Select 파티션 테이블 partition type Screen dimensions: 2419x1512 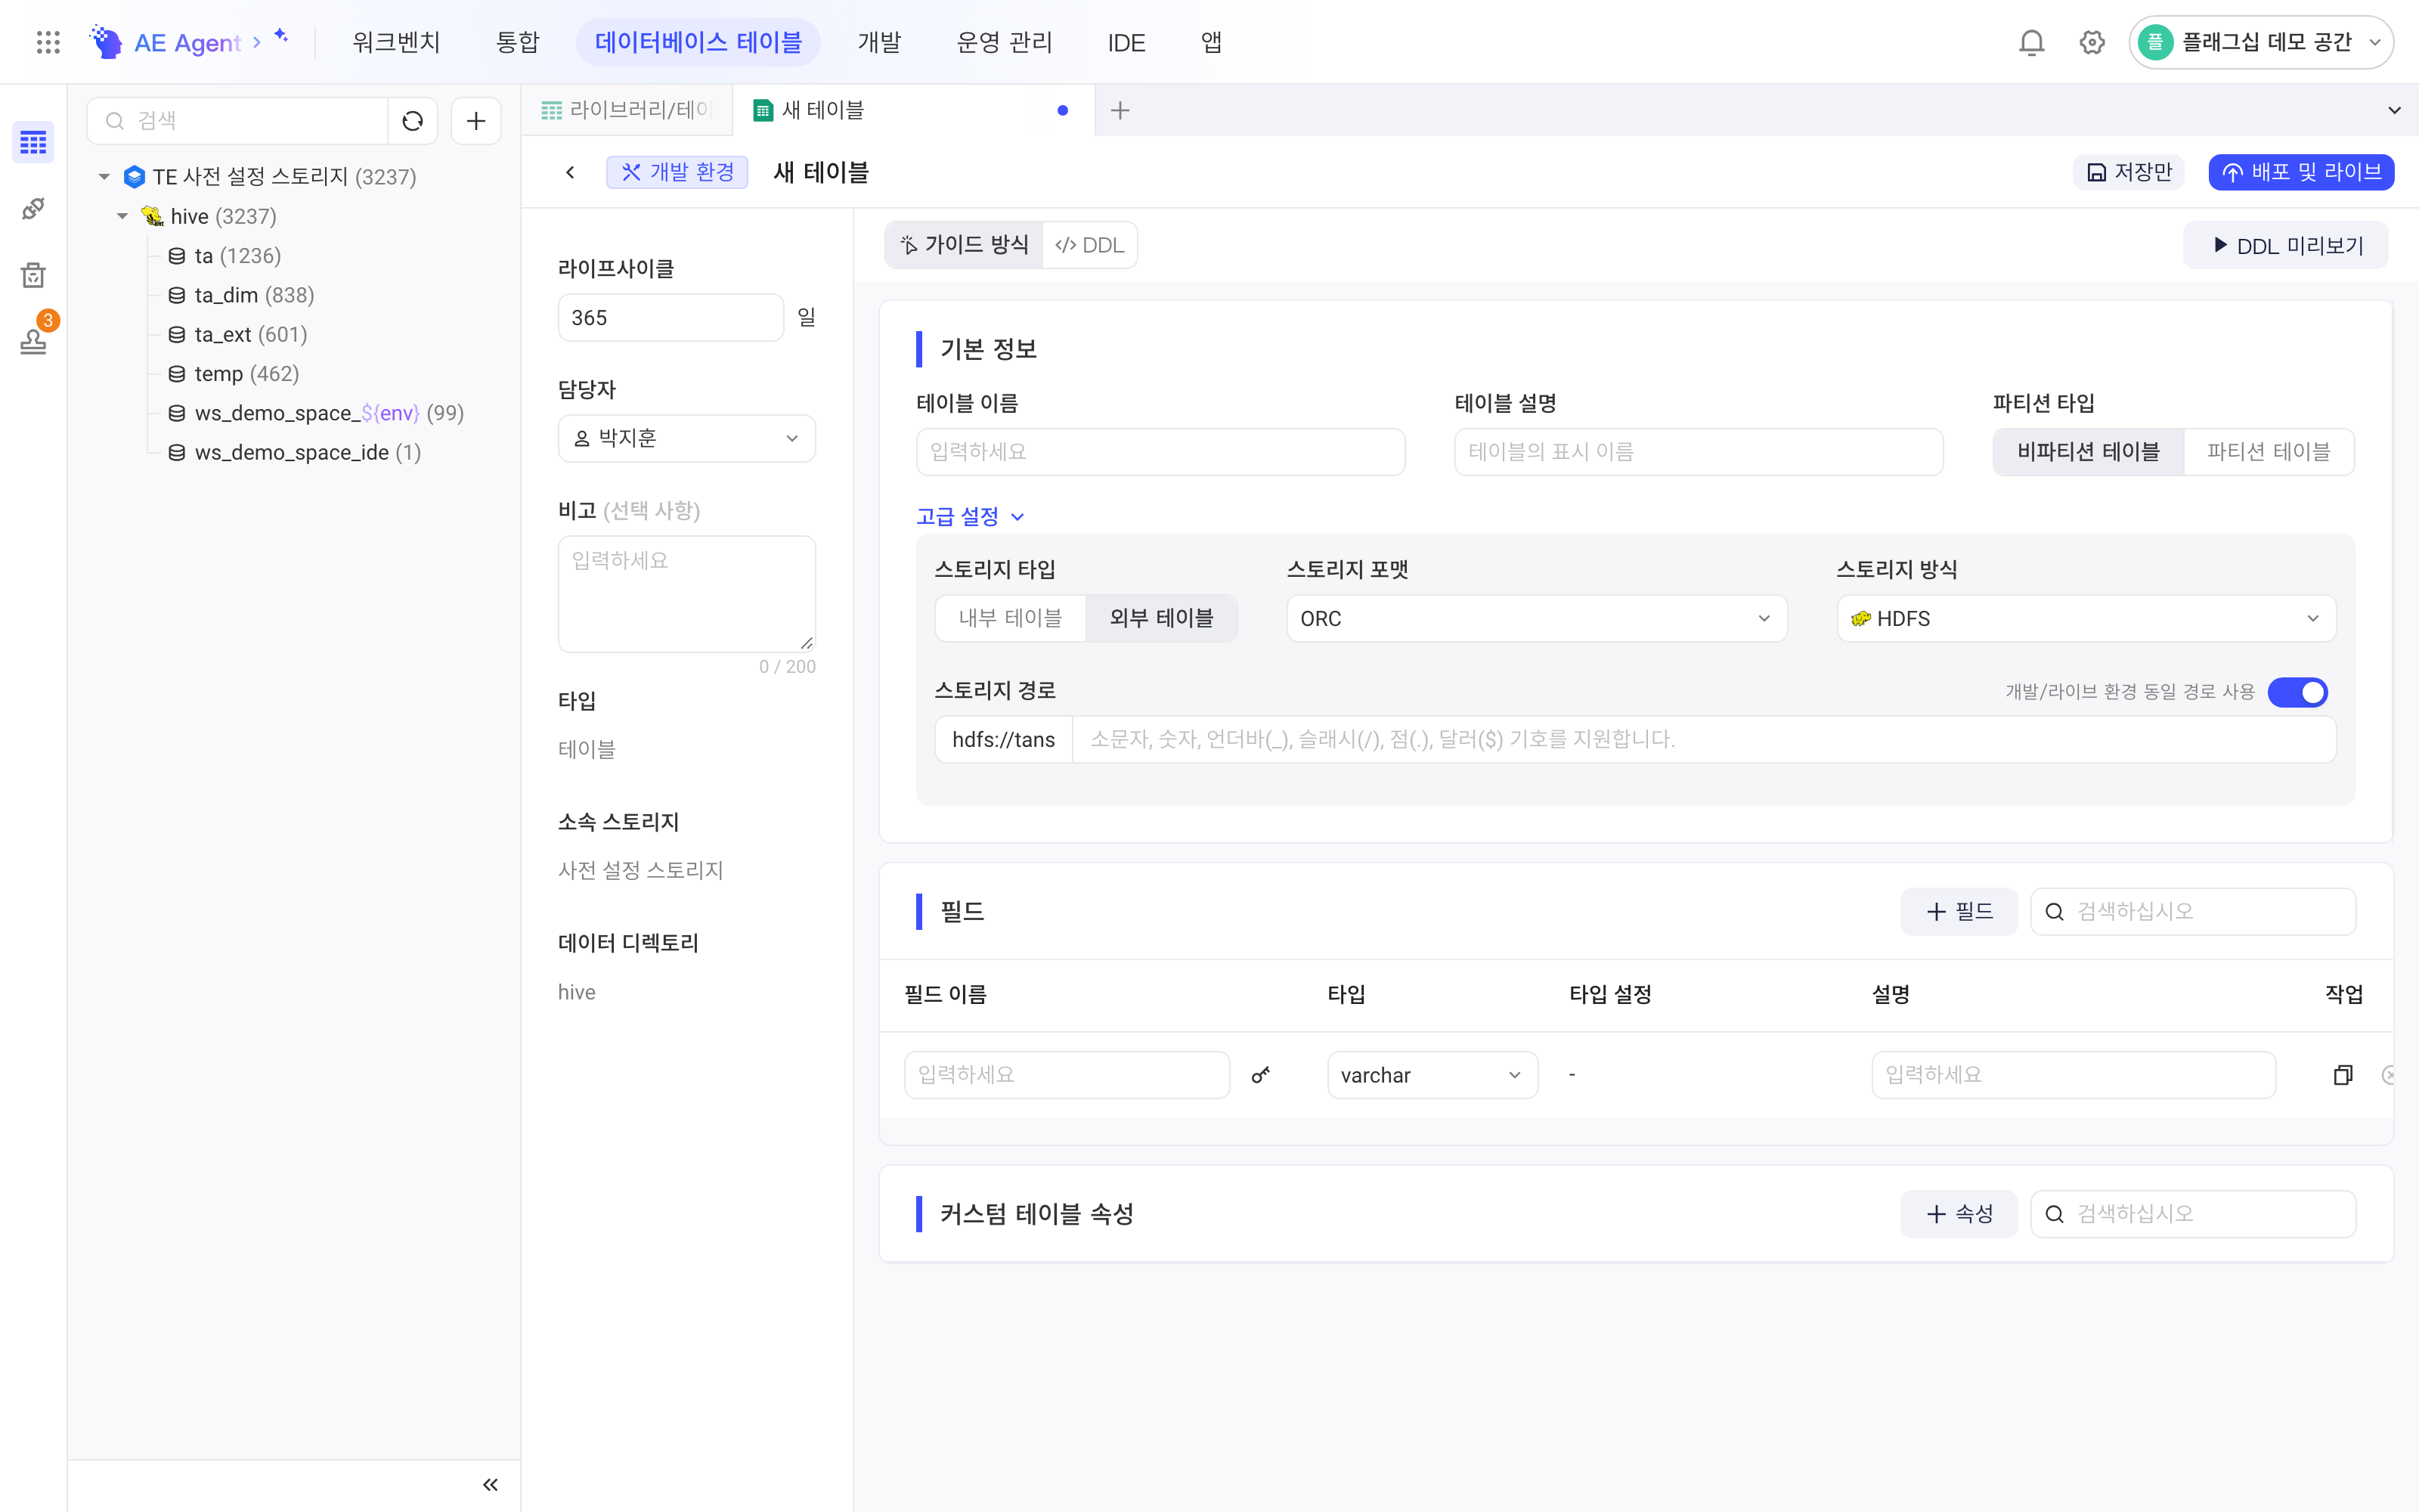(2268, 452)
